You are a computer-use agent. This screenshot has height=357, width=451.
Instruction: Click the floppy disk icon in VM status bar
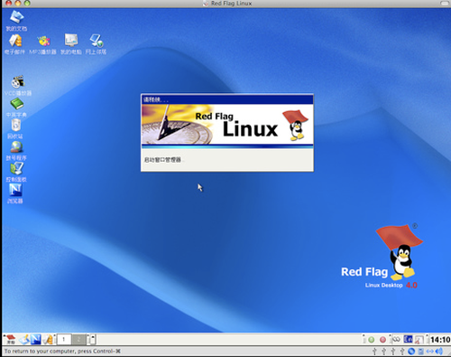421,352
